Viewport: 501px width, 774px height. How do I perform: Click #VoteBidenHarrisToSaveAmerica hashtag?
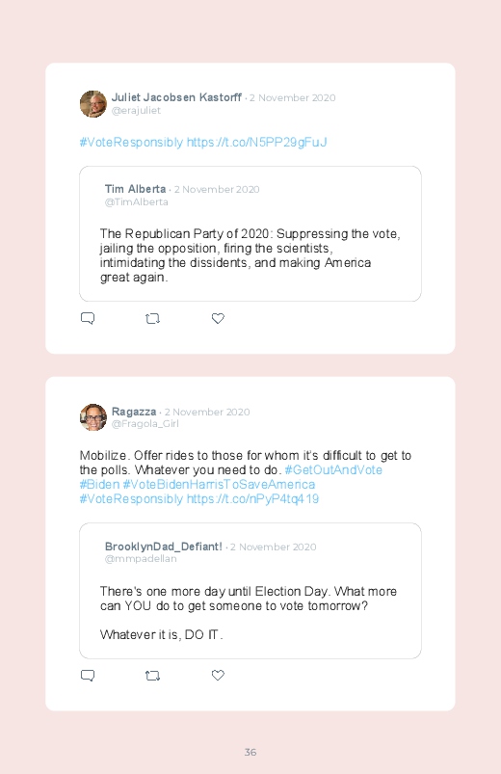coord(219,484)
